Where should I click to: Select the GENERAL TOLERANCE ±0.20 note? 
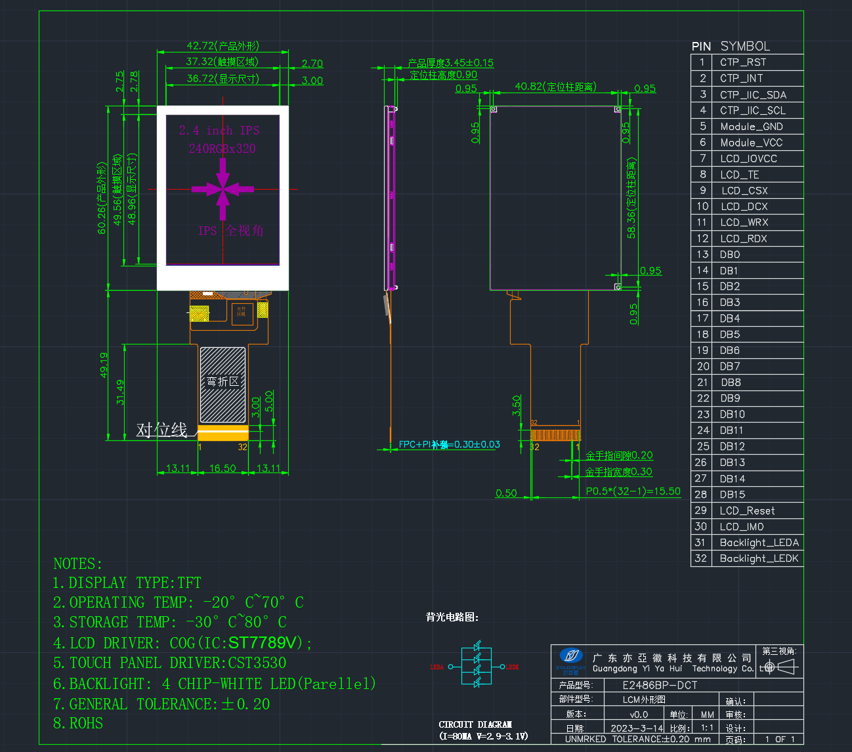click(161, 704)
